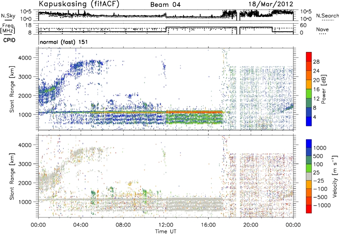
Task: Click the 'N.Search' legend label
Action: coord(327,16)
